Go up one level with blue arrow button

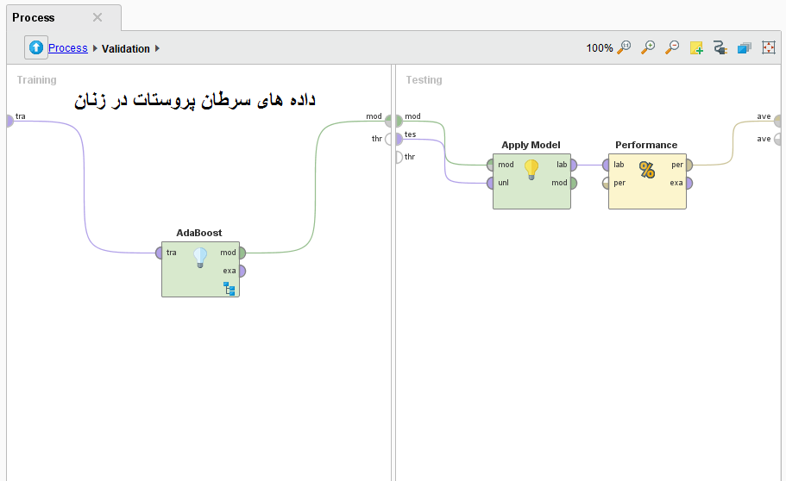[x=36, y=48]
